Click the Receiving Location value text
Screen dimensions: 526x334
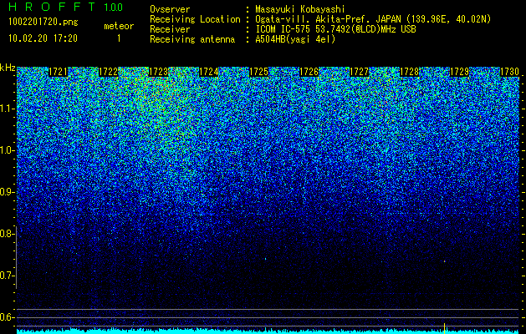(372, 19)
